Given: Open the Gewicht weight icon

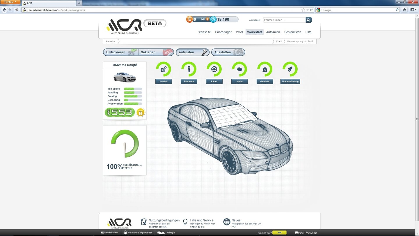Looking at the screenshot, I should [265, 69].
